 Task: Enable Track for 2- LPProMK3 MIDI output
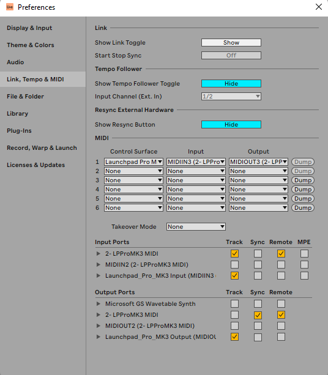234,314
